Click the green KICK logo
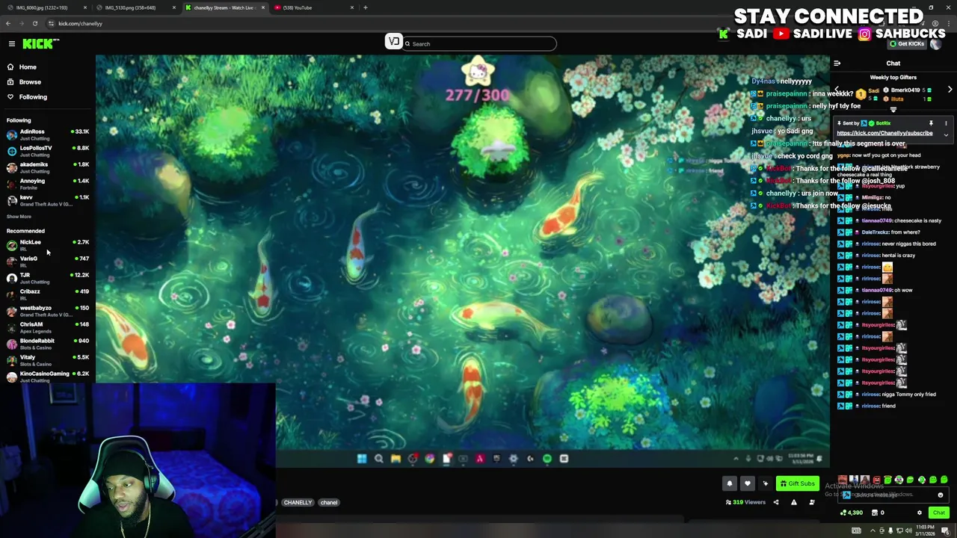Screen dimensions: 957x538 pos(37,44)
